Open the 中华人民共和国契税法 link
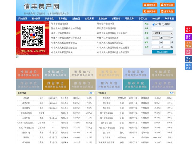Viewport: 192px width, 144px height. point(62,53)
